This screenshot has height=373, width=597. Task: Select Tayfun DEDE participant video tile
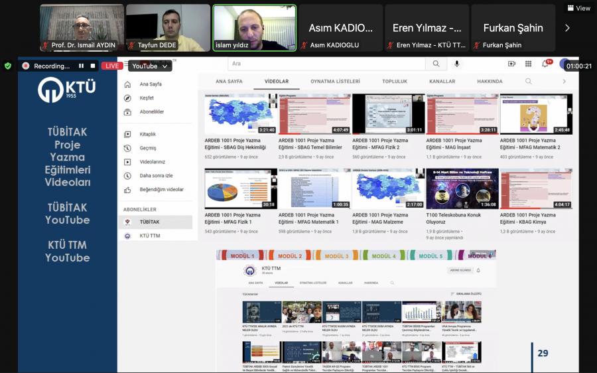click(168, 28)
